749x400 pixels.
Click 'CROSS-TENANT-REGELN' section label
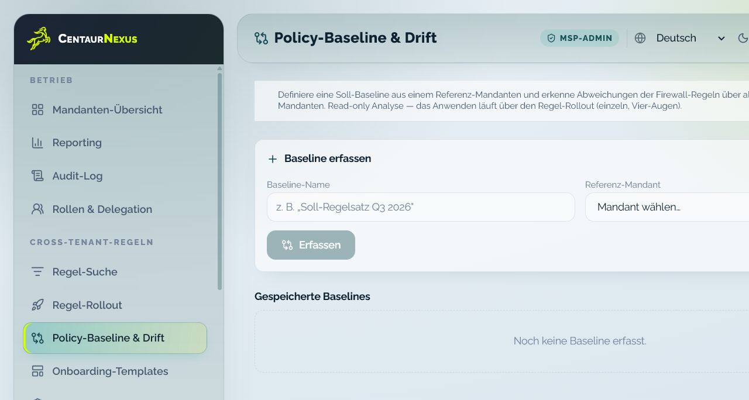(x=92, y=242)
